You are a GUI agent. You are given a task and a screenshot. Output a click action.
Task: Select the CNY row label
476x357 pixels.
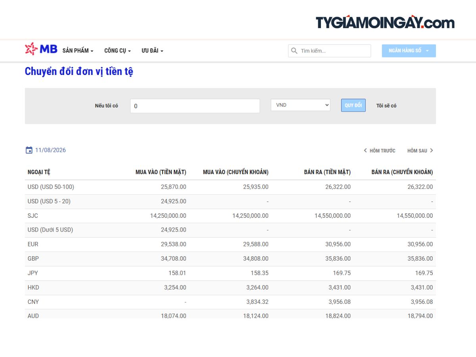(x=33, y=301)
